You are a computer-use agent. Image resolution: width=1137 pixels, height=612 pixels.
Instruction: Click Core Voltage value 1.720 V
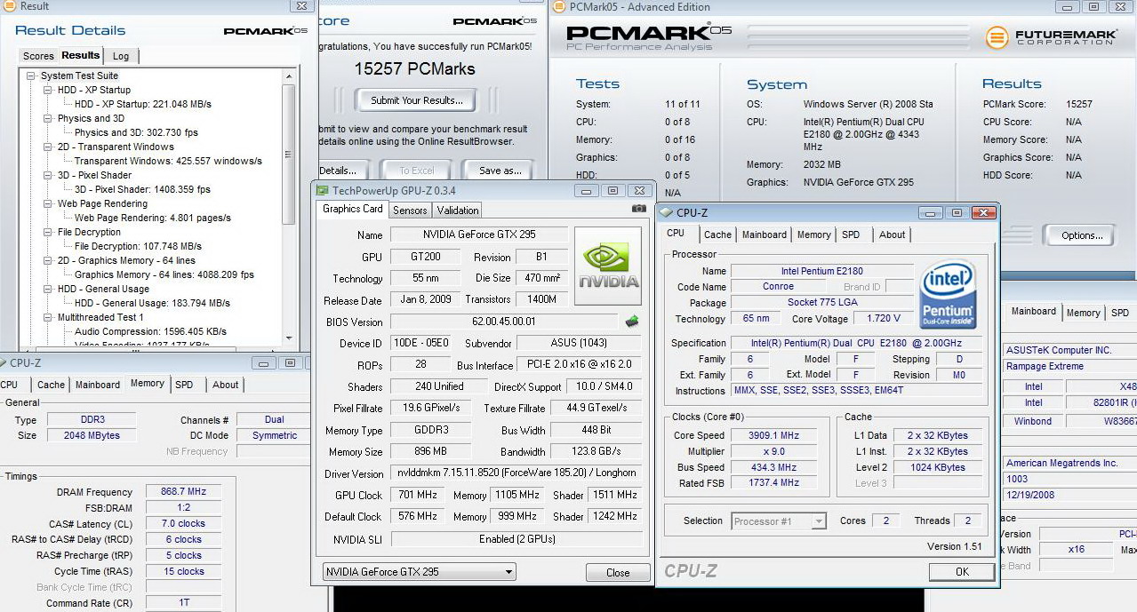[882, 318]
